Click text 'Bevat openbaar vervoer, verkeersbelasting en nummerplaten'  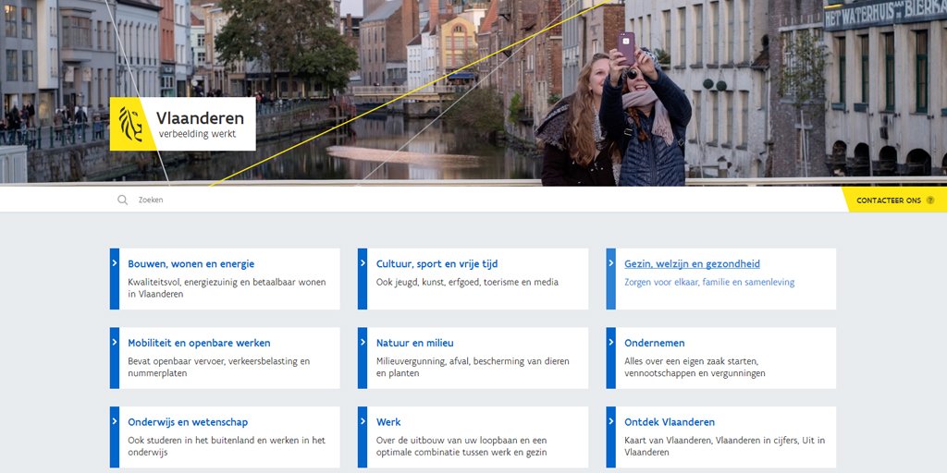pyautogui.click(x=218, y=367)
